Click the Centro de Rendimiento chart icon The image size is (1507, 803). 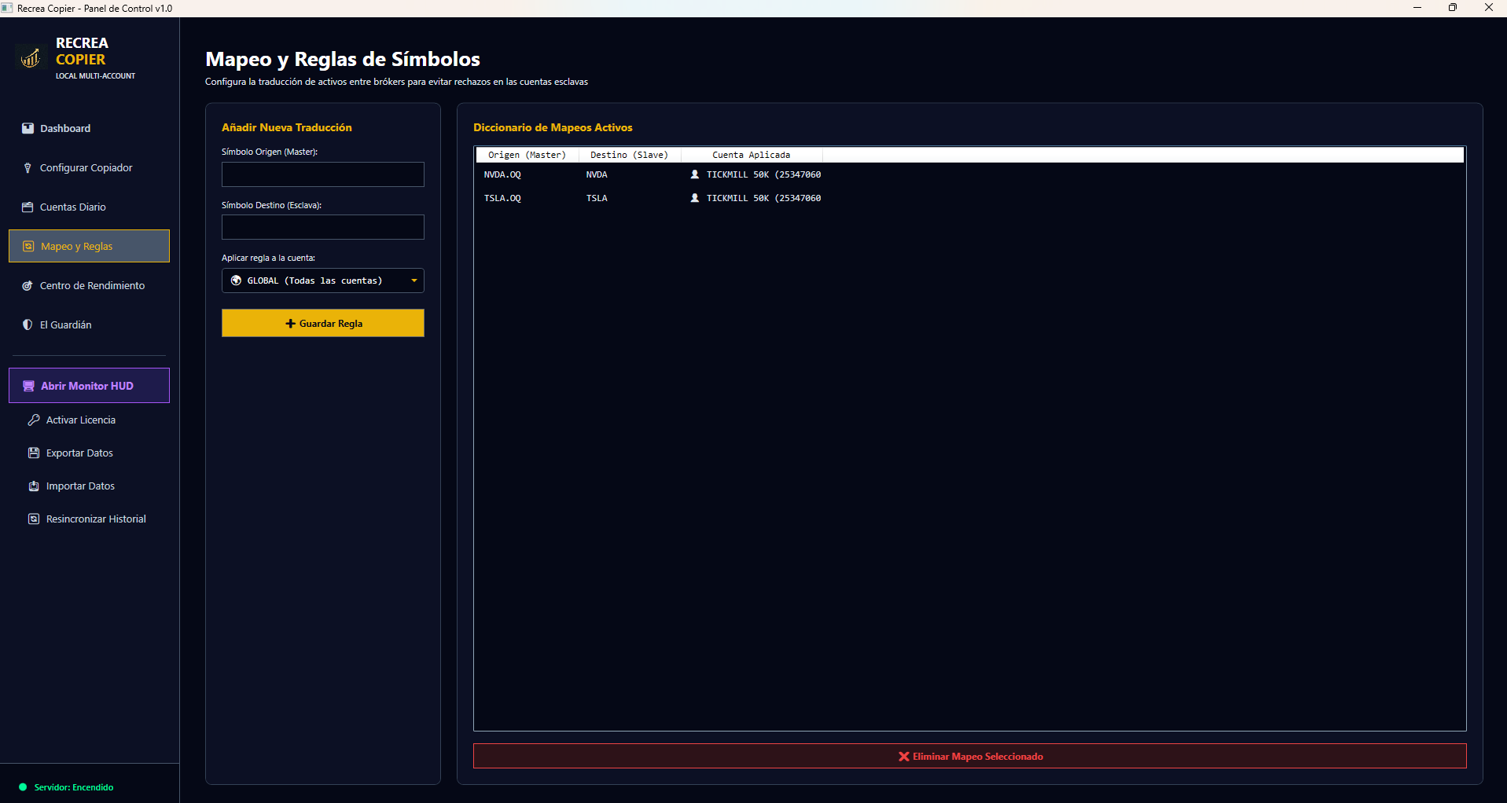tap(28, 285)
